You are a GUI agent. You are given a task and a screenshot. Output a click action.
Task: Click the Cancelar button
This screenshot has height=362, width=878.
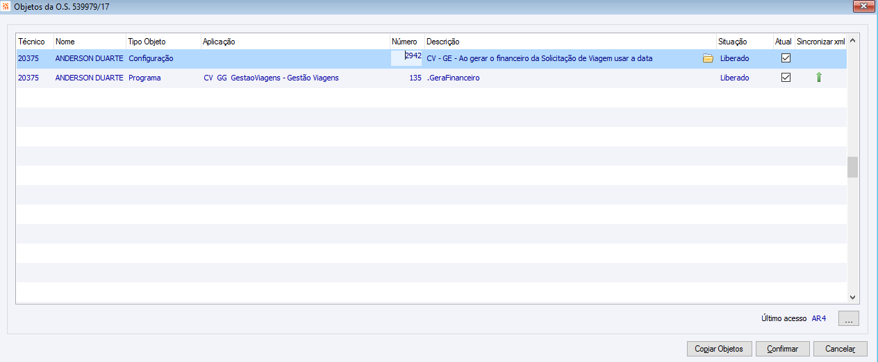[840, 349]
